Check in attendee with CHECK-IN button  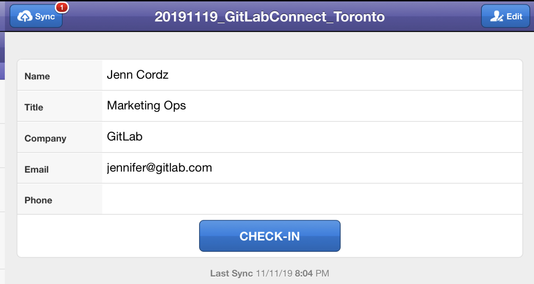pyautogui.click(x=270, y=236)
